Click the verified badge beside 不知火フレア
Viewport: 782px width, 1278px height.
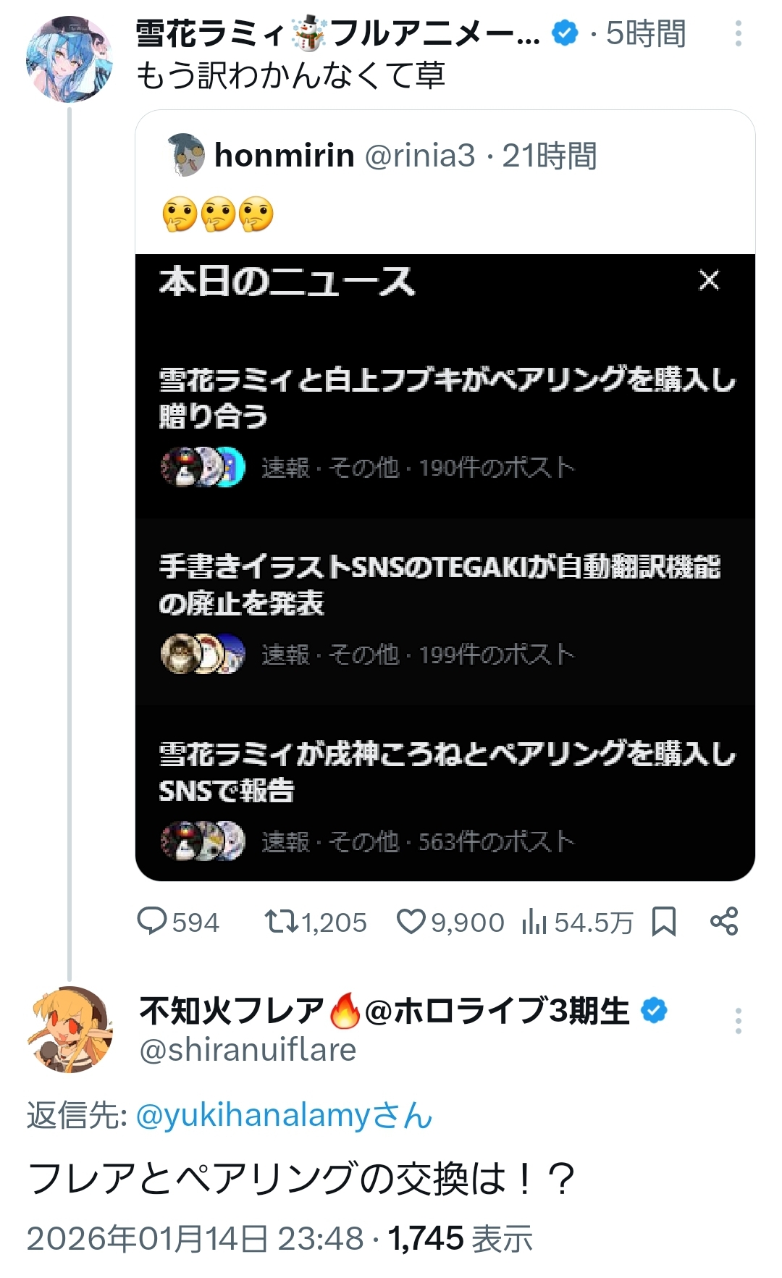point(655,1010)
